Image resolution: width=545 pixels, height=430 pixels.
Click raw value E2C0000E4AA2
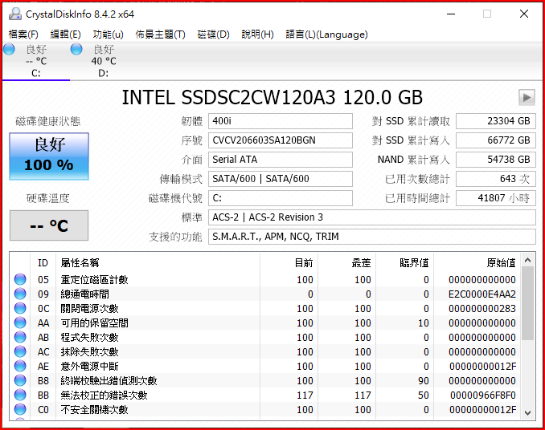pyautogui.click(x=482, y=294)
